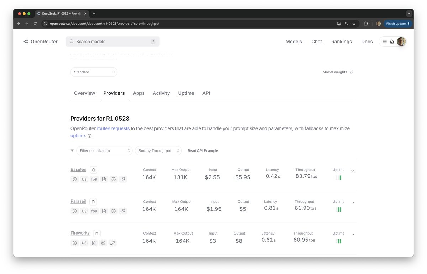
Task: Open Rankings from header navigation
Action: (342, 42)
